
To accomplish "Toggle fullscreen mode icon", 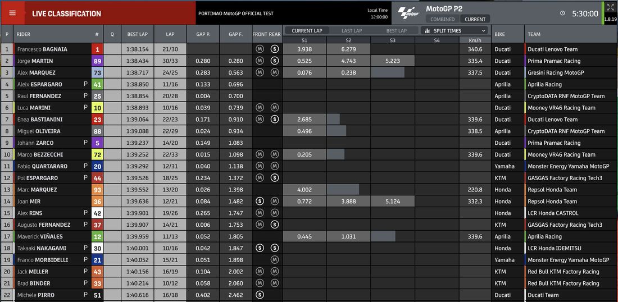I will pos(610,7).
